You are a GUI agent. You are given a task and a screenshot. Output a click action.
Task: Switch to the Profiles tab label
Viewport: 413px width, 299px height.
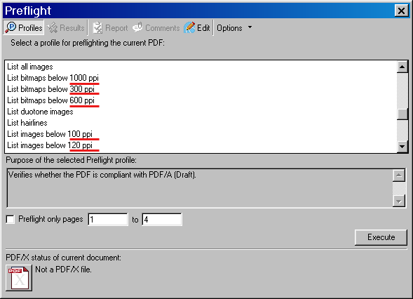click(30, 28)
